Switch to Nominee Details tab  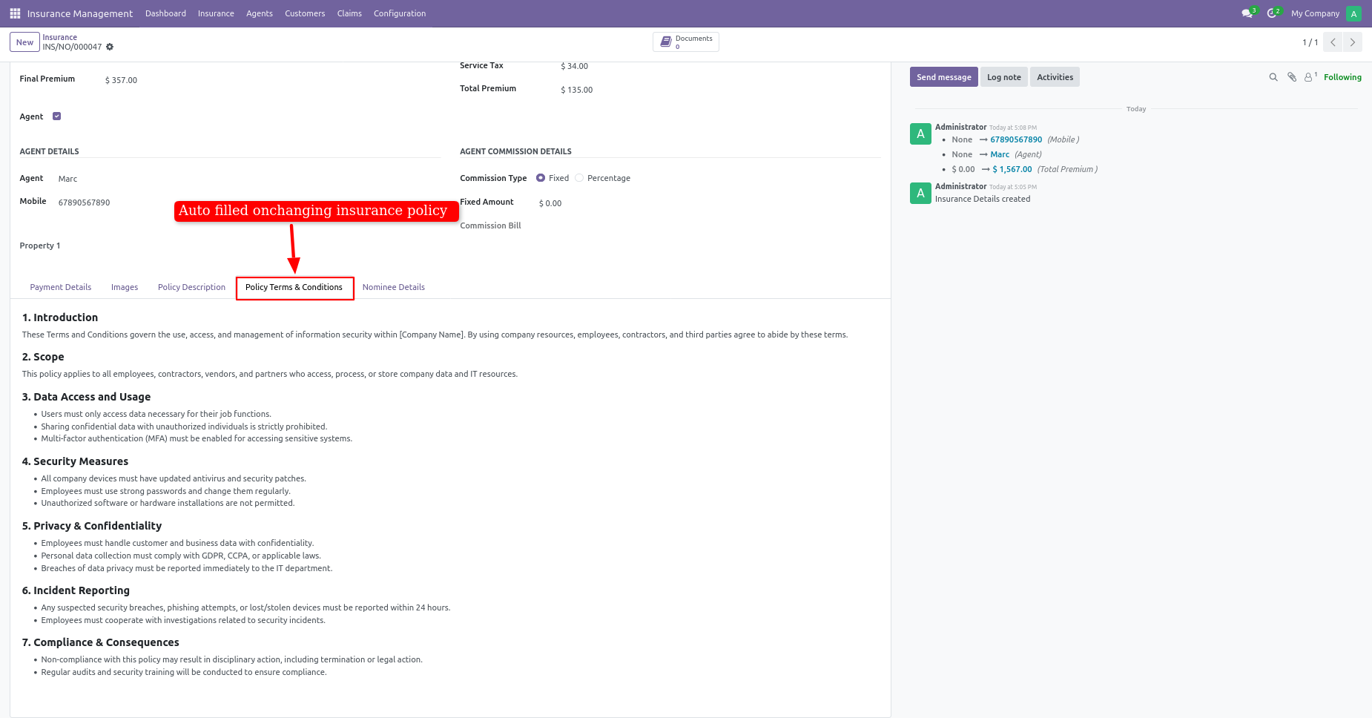pos(394,287)
